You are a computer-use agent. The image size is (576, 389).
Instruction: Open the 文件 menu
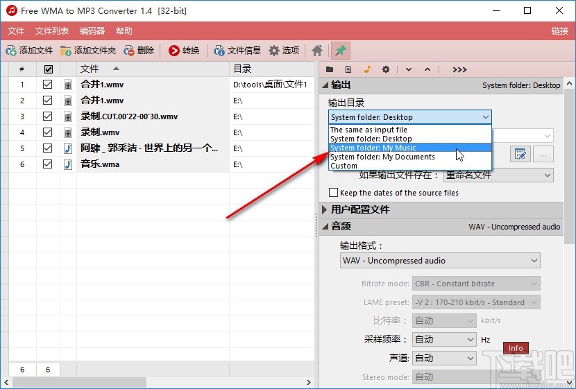pos(16,31)
